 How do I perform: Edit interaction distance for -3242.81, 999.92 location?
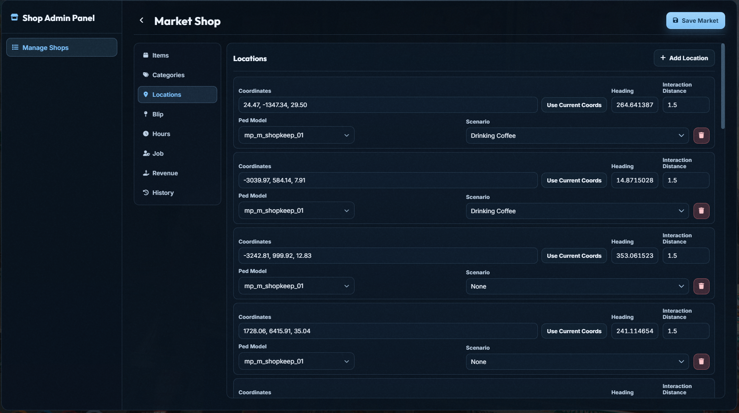[686, 256]
